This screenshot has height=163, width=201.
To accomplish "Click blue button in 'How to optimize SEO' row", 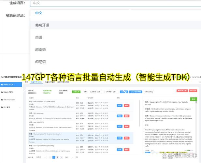I will [x=120, y=106].
